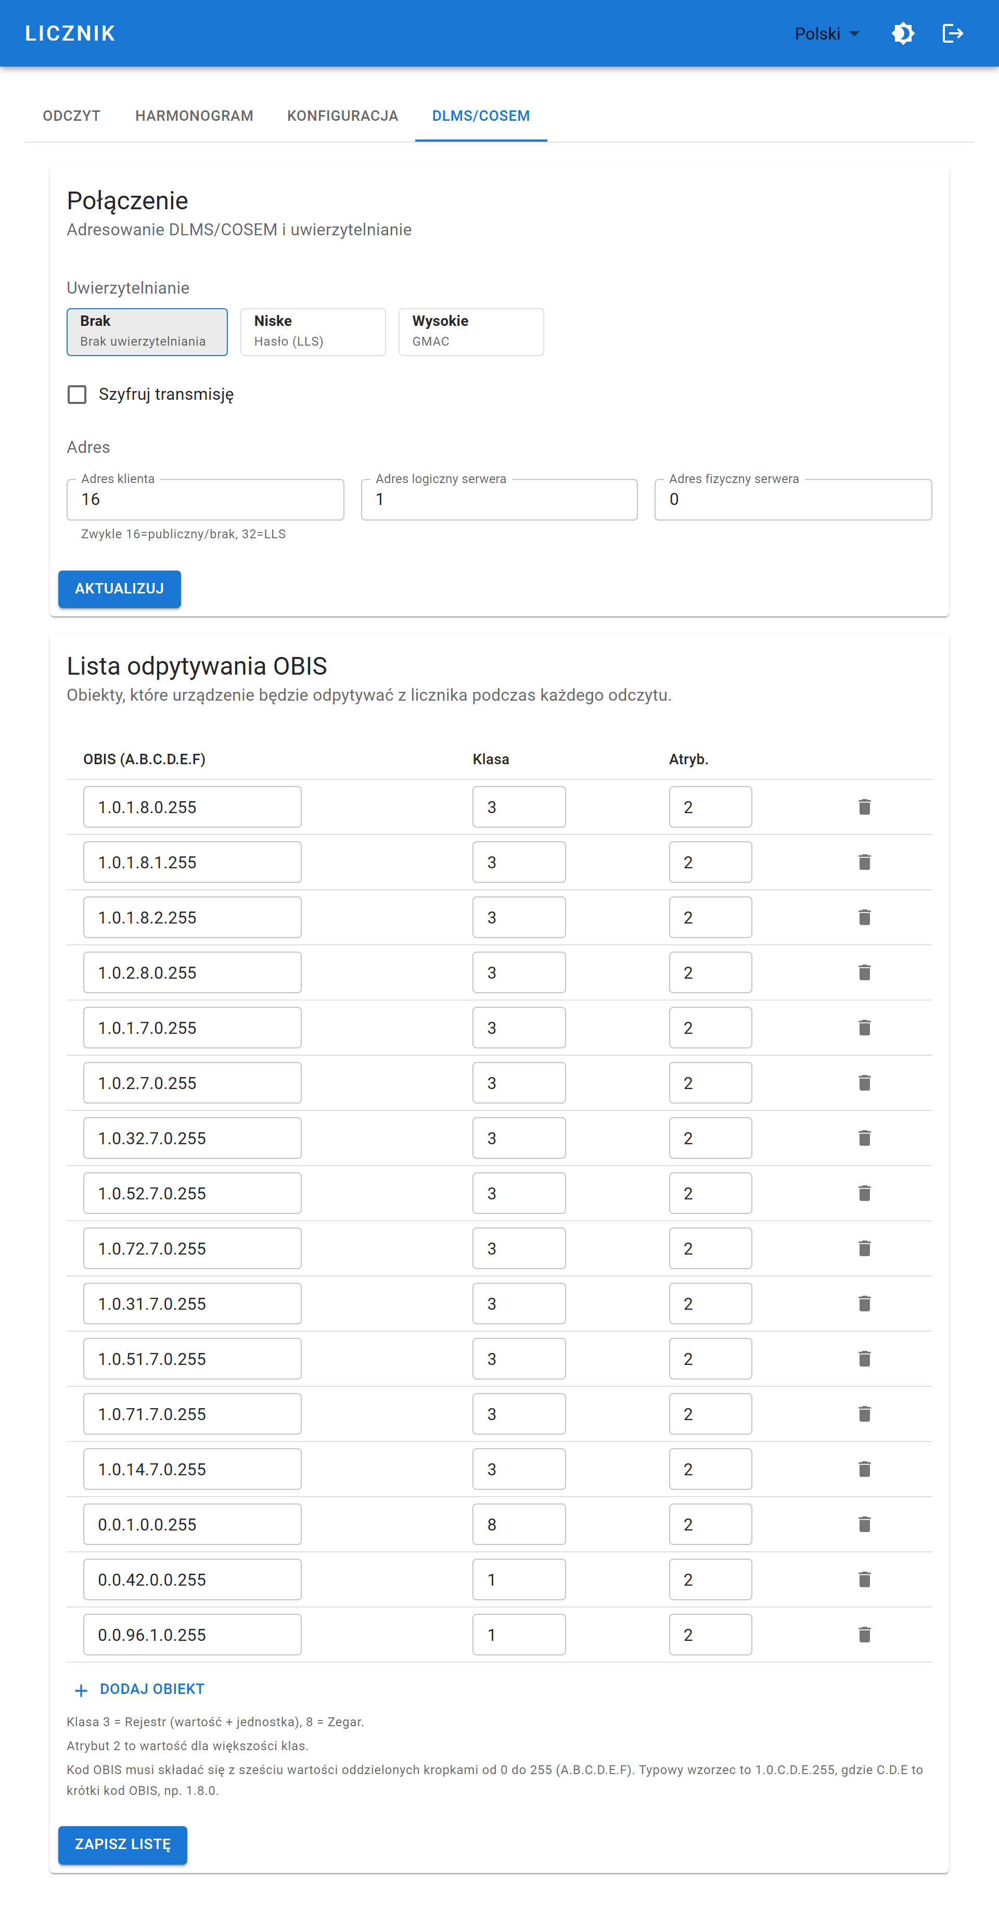Edit Klasa field of 0.0.42.0.0.255 row
The image size is (999, 1923).
coord(519,1580)
